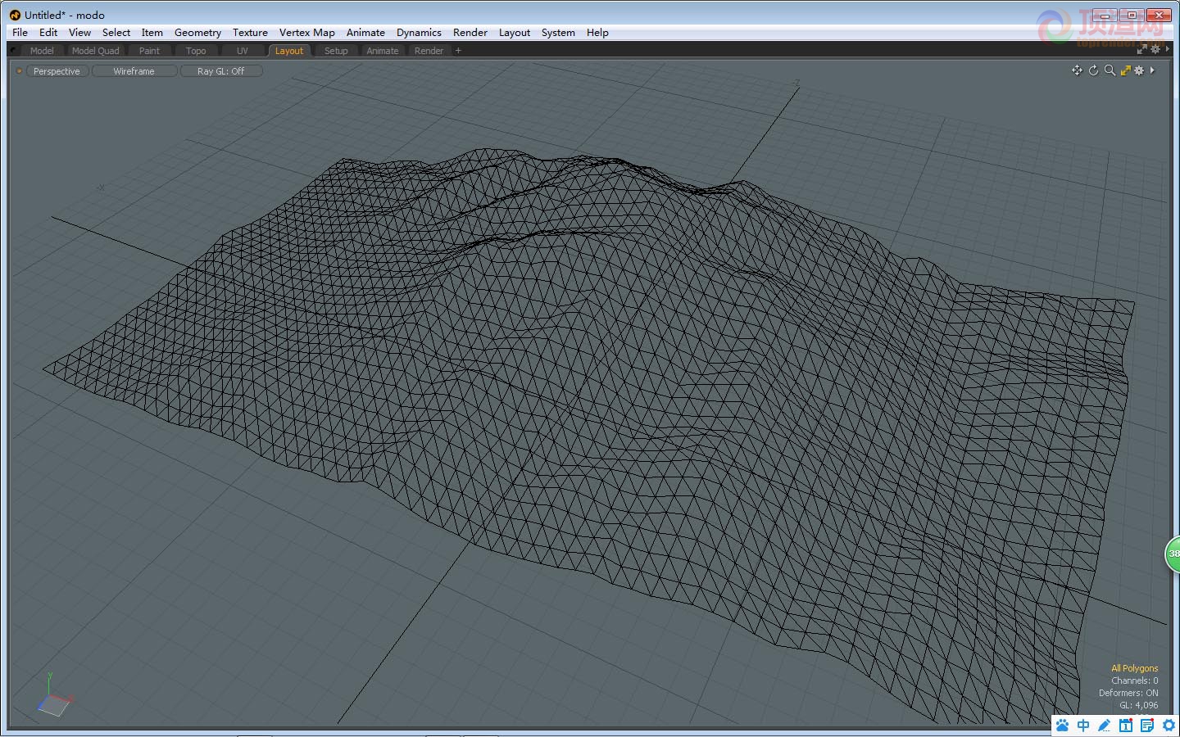This screenshot has width=1180, height=737.
Task: Open the IME notes icon
Action: coord(1147,726)
